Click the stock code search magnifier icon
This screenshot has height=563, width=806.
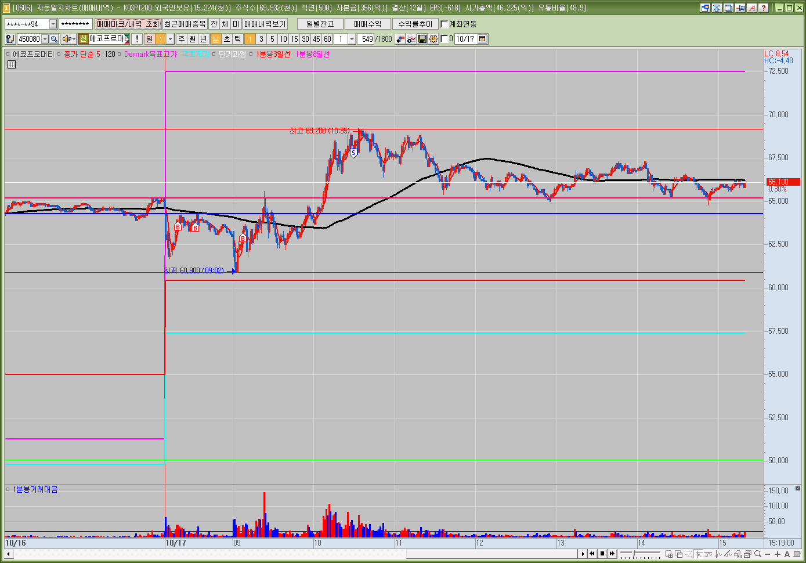54,39
